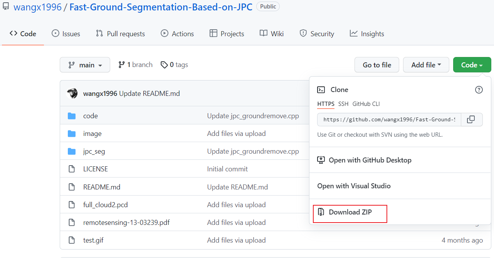Image resolution: width=494 pixels, height=258 pixels.
Task: Click the terminal icon beside Clone
Action: 321,89
